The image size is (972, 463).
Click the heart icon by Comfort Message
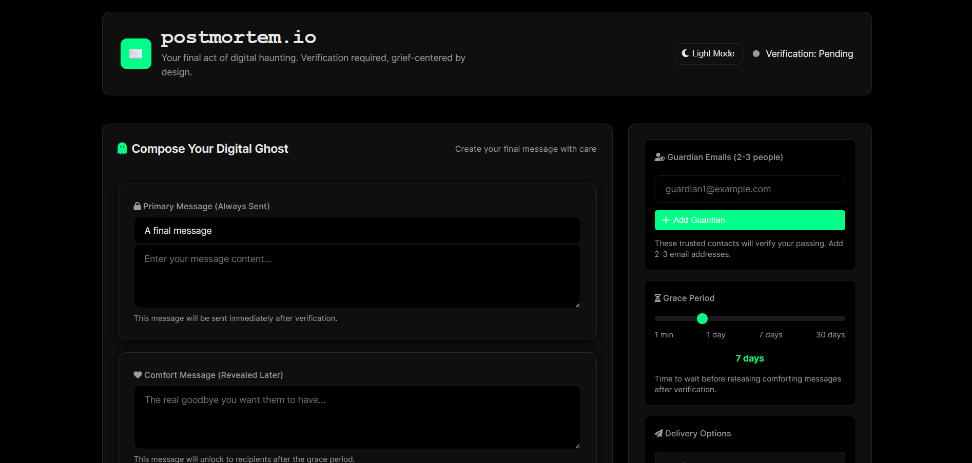pos(138,375)
